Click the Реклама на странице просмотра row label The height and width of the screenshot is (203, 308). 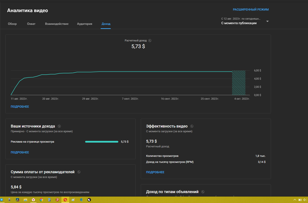coord(33,142)
